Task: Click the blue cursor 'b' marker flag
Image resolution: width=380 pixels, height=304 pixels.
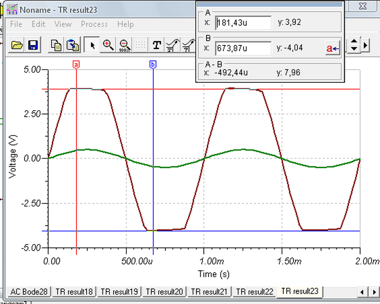Action: (x=153, y=64)
